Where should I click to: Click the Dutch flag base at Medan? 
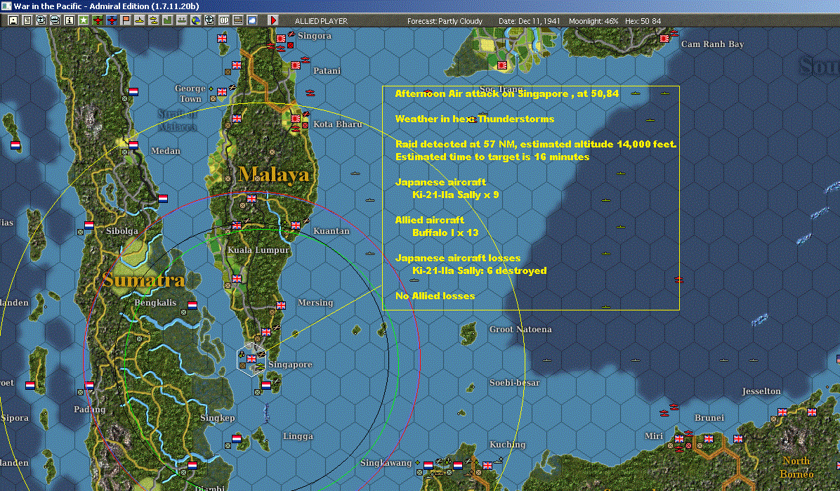tap(133, 145)
